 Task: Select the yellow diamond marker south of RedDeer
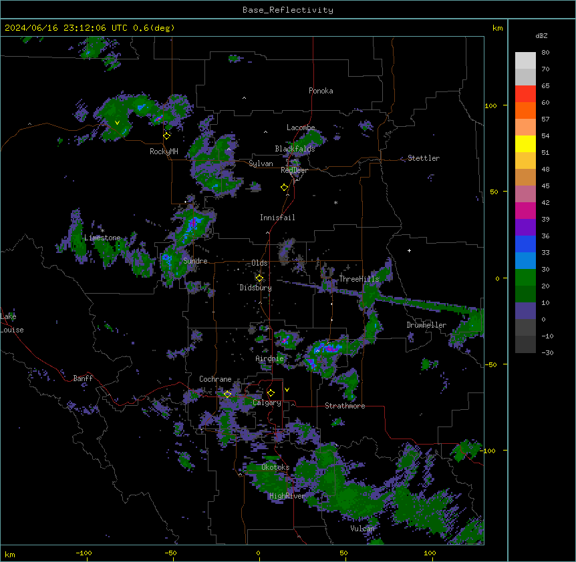tap(285, 188)
